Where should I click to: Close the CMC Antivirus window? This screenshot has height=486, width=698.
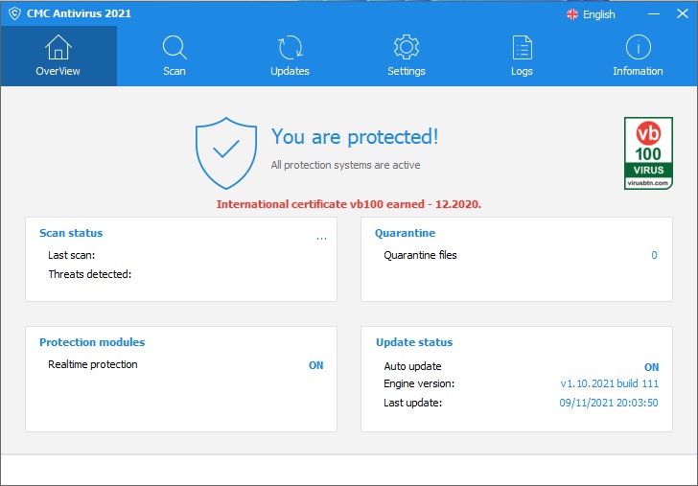click(x=683, y=13)
